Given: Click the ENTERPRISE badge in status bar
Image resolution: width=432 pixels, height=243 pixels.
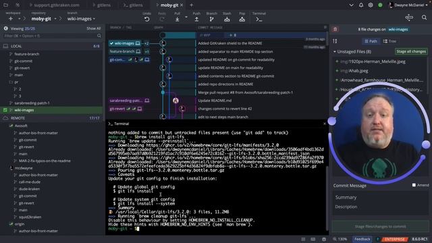Looking at the screenshot, I should pos(394,239).
